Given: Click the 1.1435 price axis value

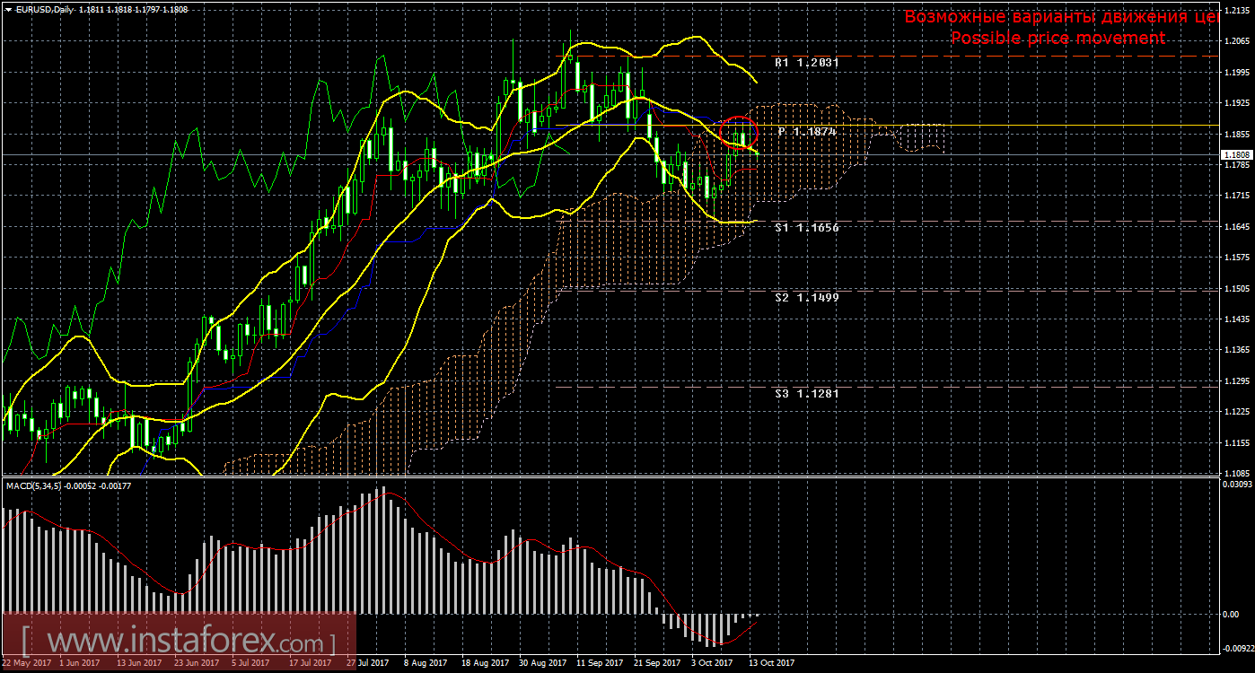Looking at the screenshot, I should (x=1237, y=319).
